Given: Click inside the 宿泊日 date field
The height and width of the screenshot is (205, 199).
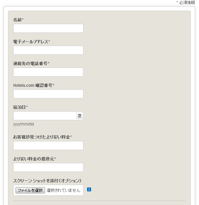Looking at the screenshot, I should [x=45, y=116].
